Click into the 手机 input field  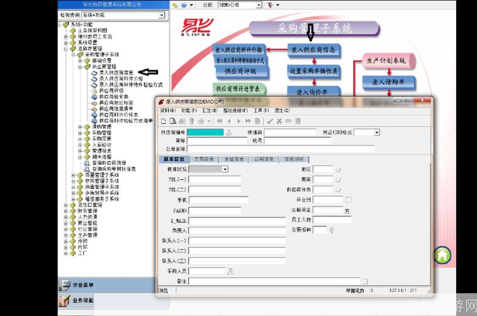[218, 200]
